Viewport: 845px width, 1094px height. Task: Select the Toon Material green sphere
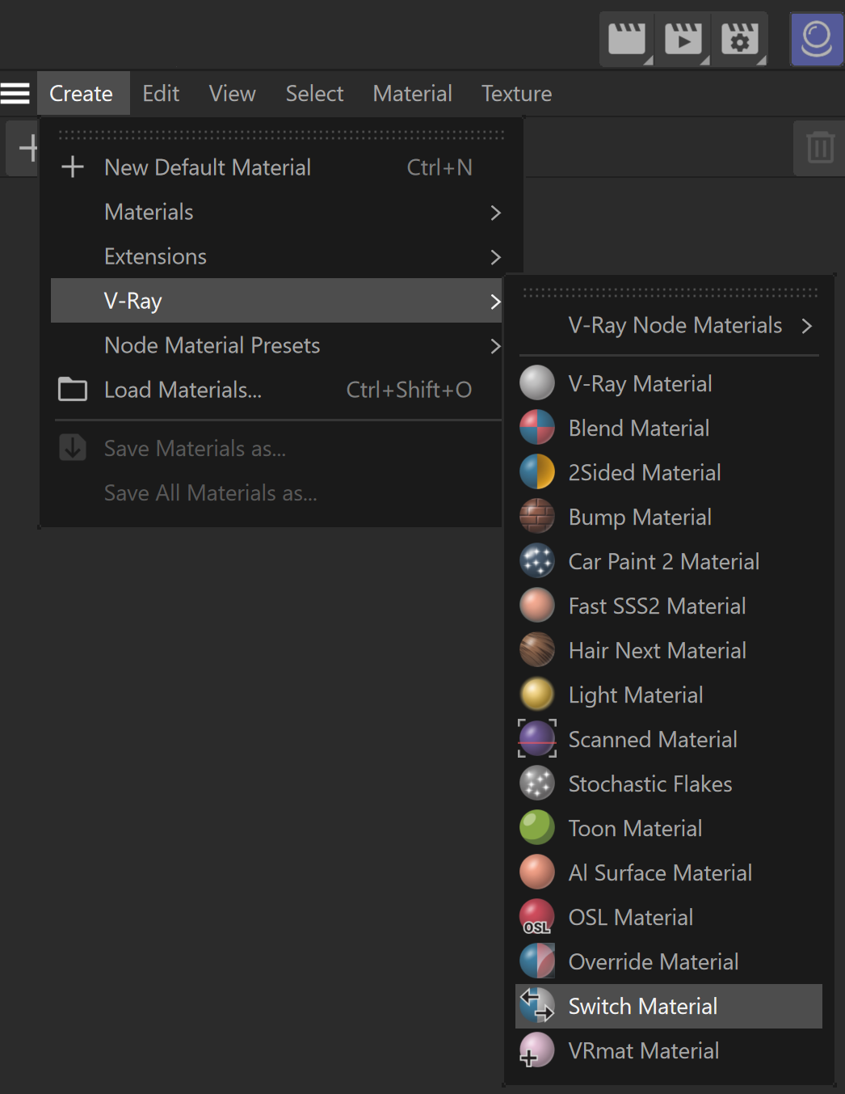pyautogui.click(x=537, y=828)
